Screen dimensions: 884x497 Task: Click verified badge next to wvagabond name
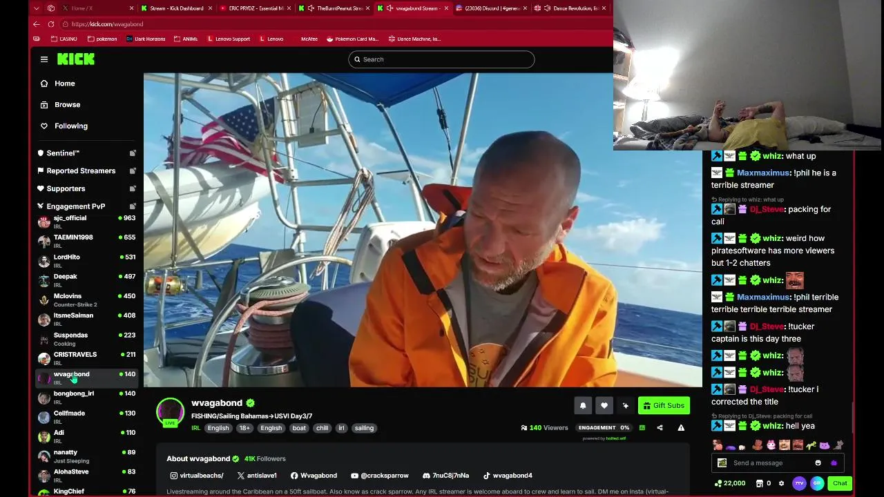click(251, 403)
